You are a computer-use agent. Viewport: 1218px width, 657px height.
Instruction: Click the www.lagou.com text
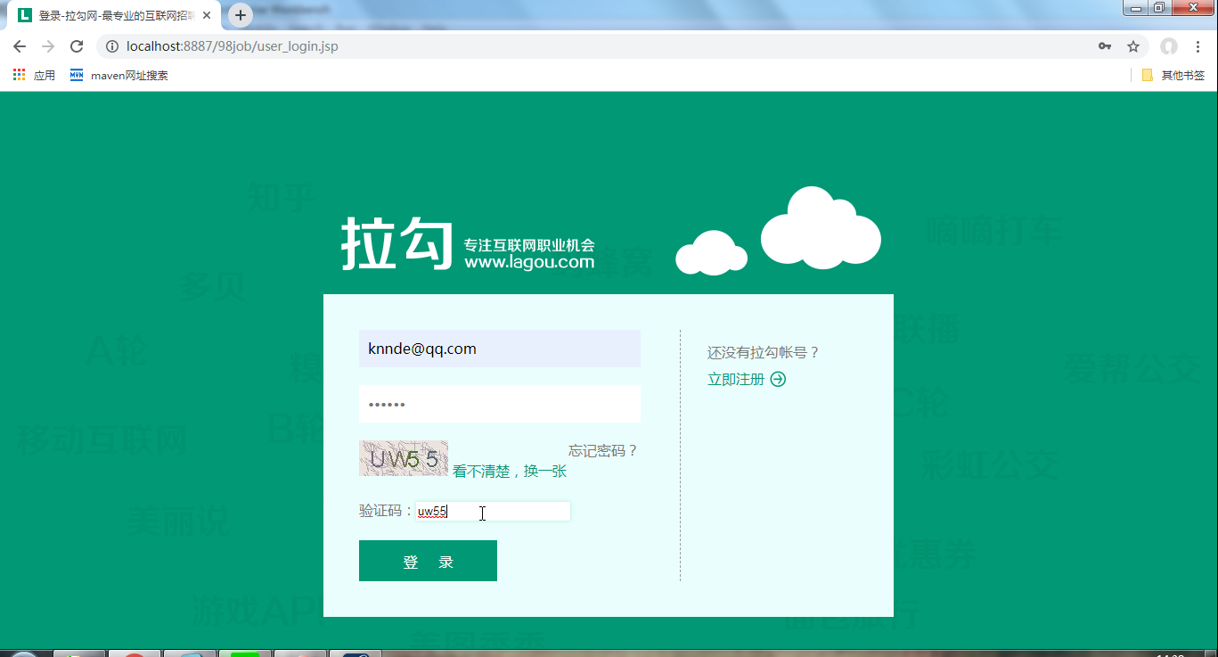529,262
